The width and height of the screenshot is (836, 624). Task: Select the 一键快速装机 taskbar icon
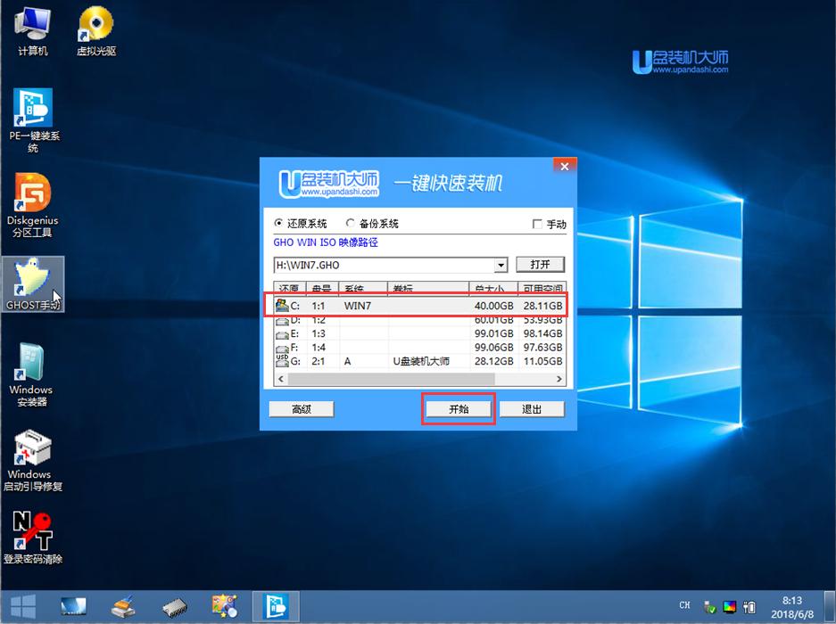(x=275, y=606)
